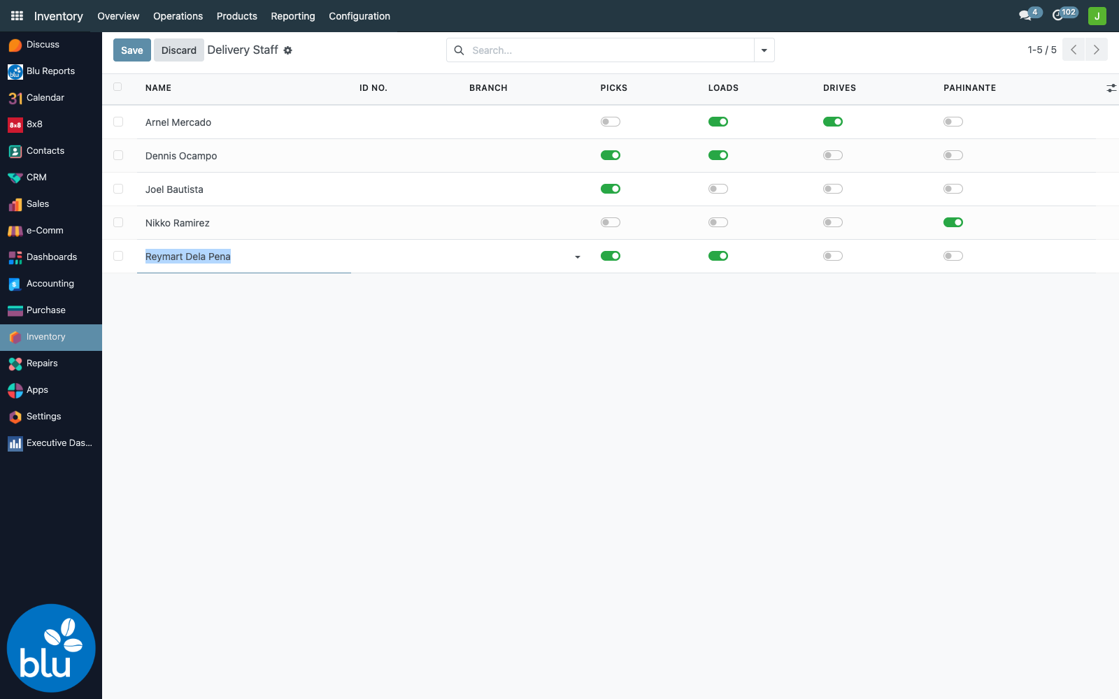1119x699 pixels.
Task: Open e-Comm app in sidebar
Action: coord(51,231)
